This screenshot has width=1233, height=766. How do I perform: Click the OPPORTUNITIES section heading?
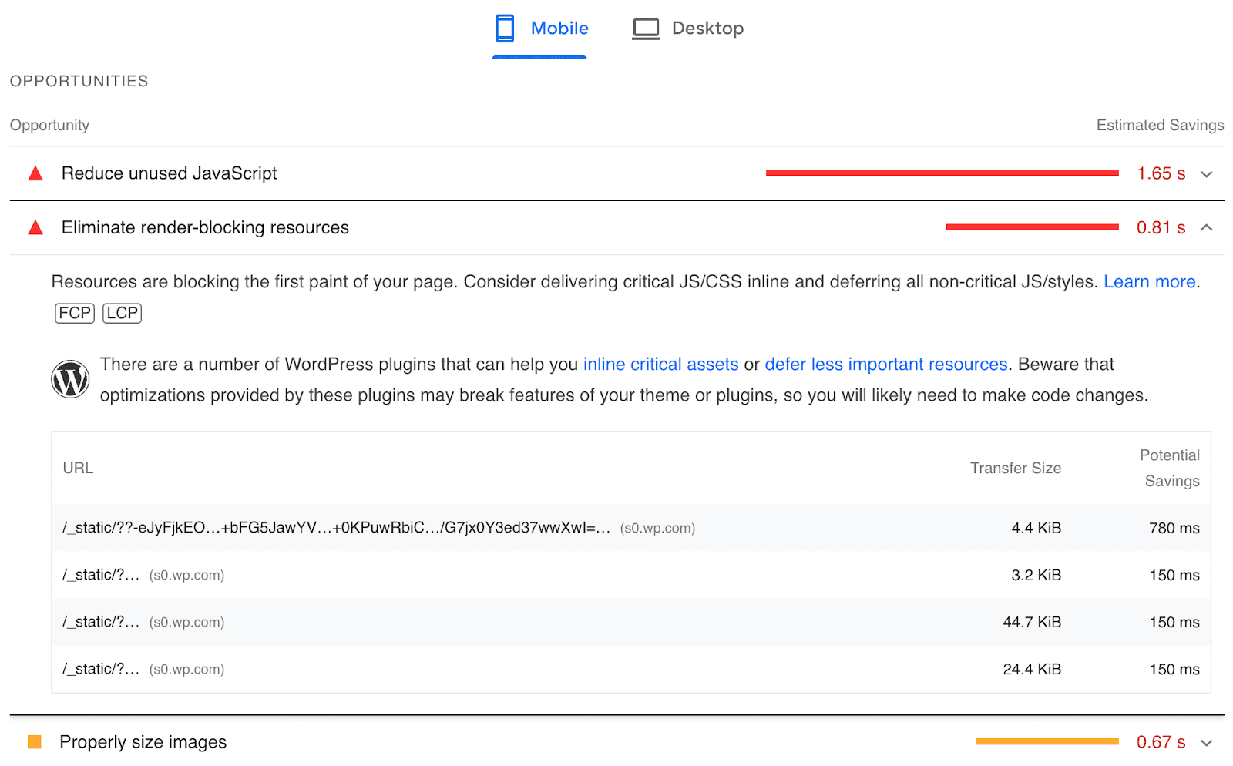[79, 81]
